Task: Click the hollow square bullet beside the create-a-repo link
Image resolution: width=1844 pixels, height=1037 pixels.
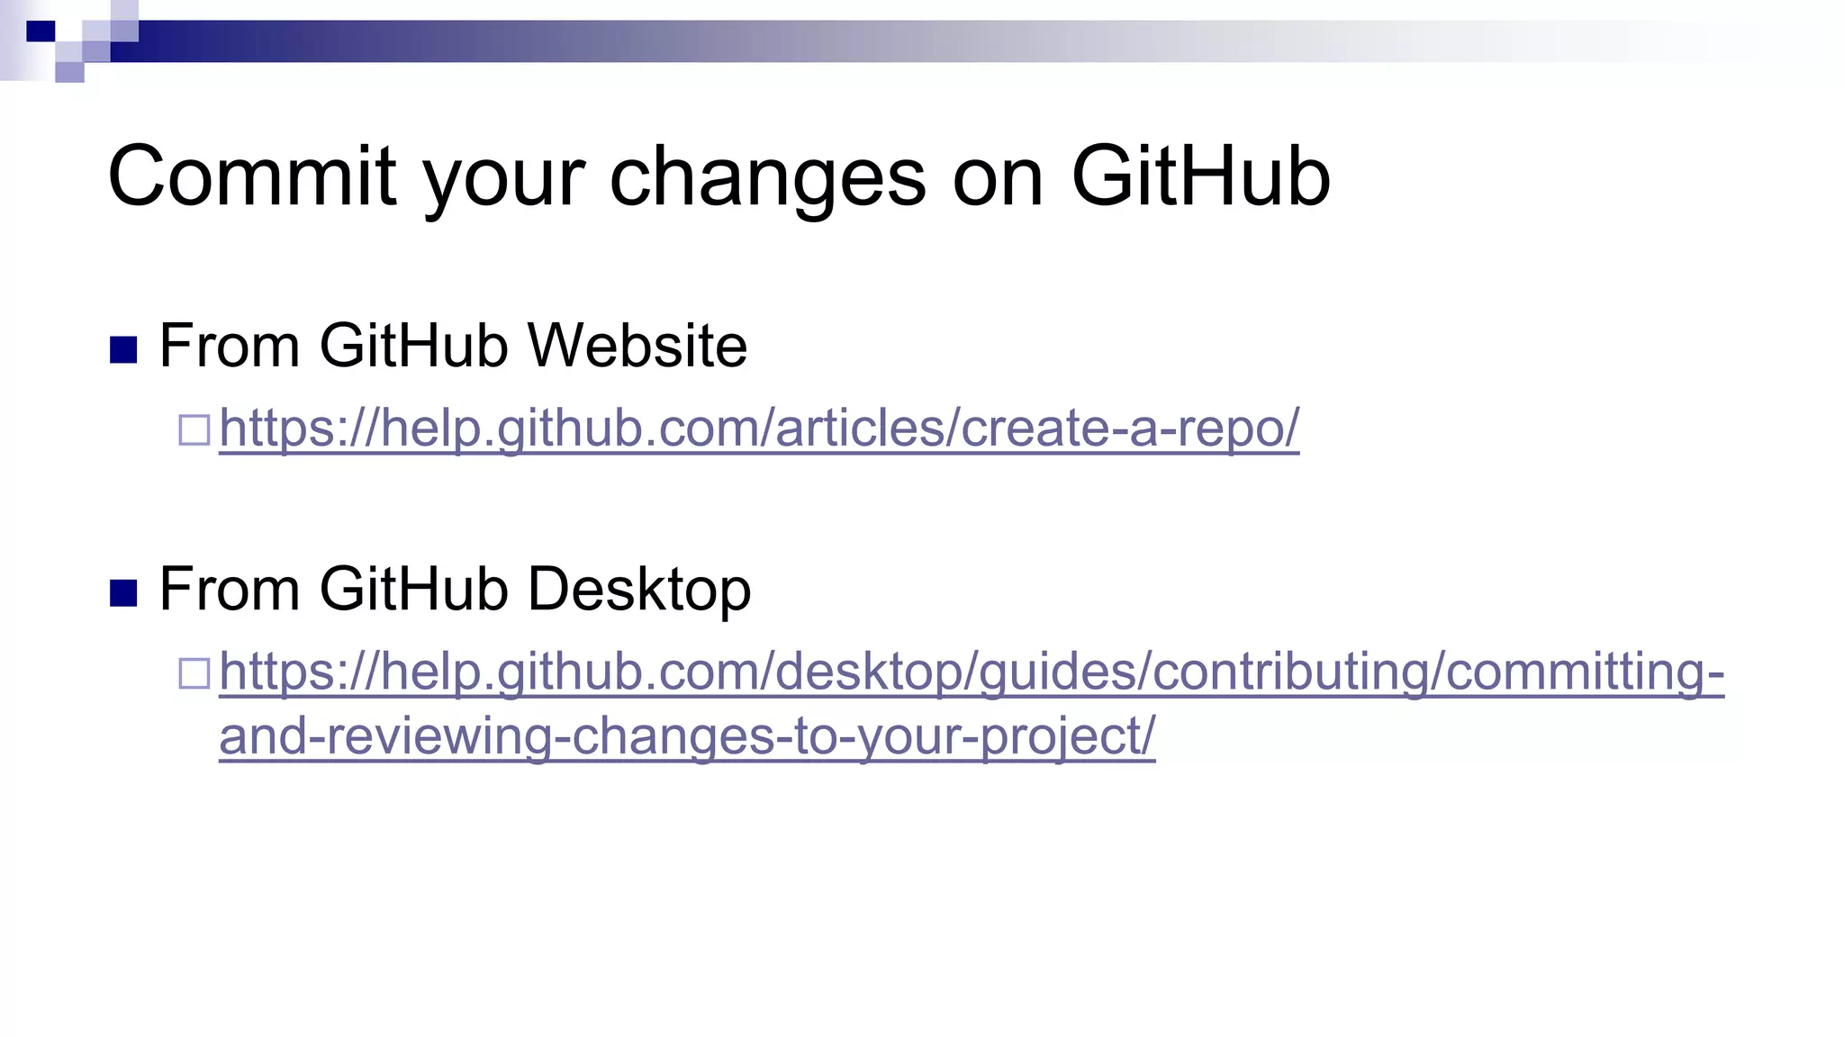Action: click(194, 429)
